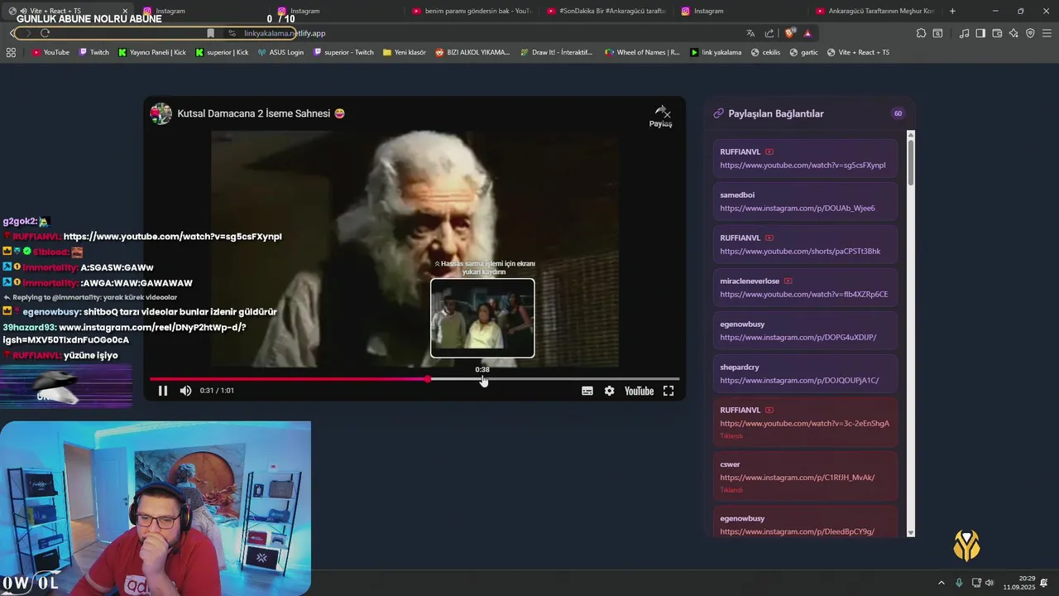Toggle the sidebar panel icon in toolbar
This screenshot has width=1059, height=596.
[x=980, y=33]
